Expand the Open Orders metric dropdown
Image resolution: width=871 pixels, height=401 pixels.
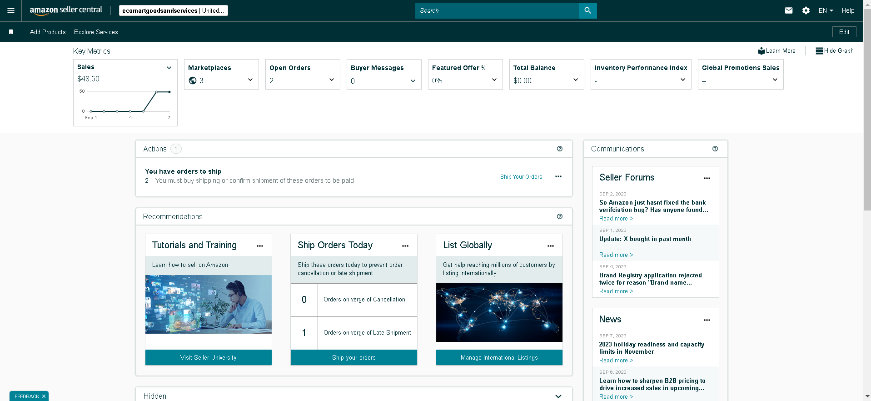click(x=332, y=80)
